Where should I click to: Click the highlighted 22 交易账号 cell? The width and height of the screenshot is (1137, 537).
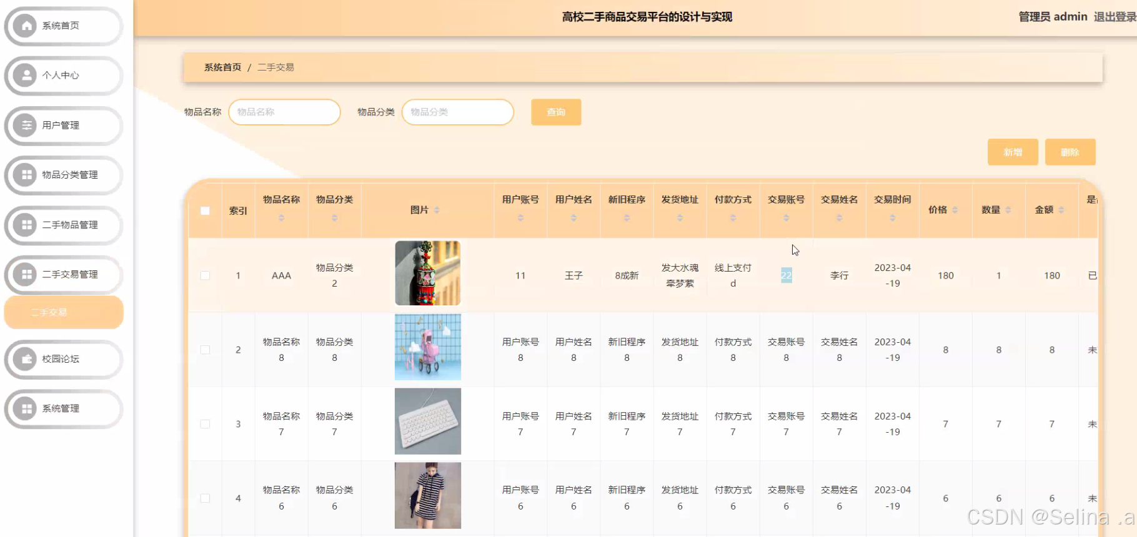tap(786, 275)
